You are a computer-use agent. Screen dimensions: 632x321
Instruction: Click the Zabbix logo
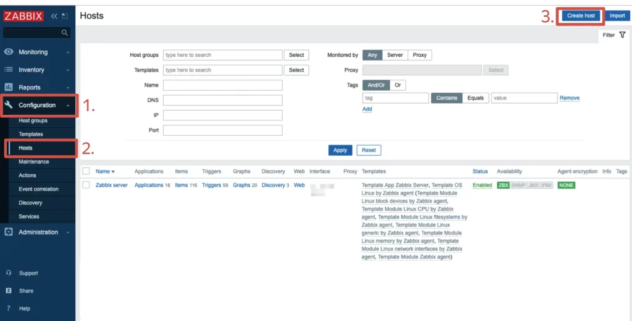(24, 16)
